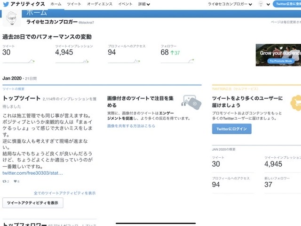Expand the 詳細 dropdown menu
Viewport: 301px width, 226px height.
coord(144,4)
